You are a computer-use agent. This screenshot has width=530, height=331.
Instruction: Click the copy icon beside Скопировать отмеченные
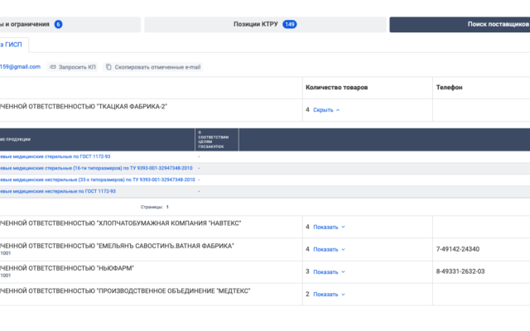tap(108, 67)
